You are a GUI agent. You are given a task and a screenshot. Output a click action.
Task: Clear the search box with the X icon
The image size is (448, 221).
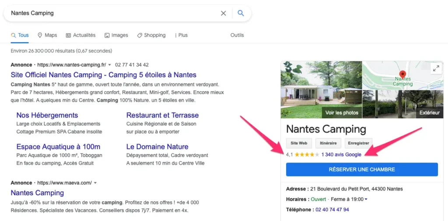coord(224,13)
